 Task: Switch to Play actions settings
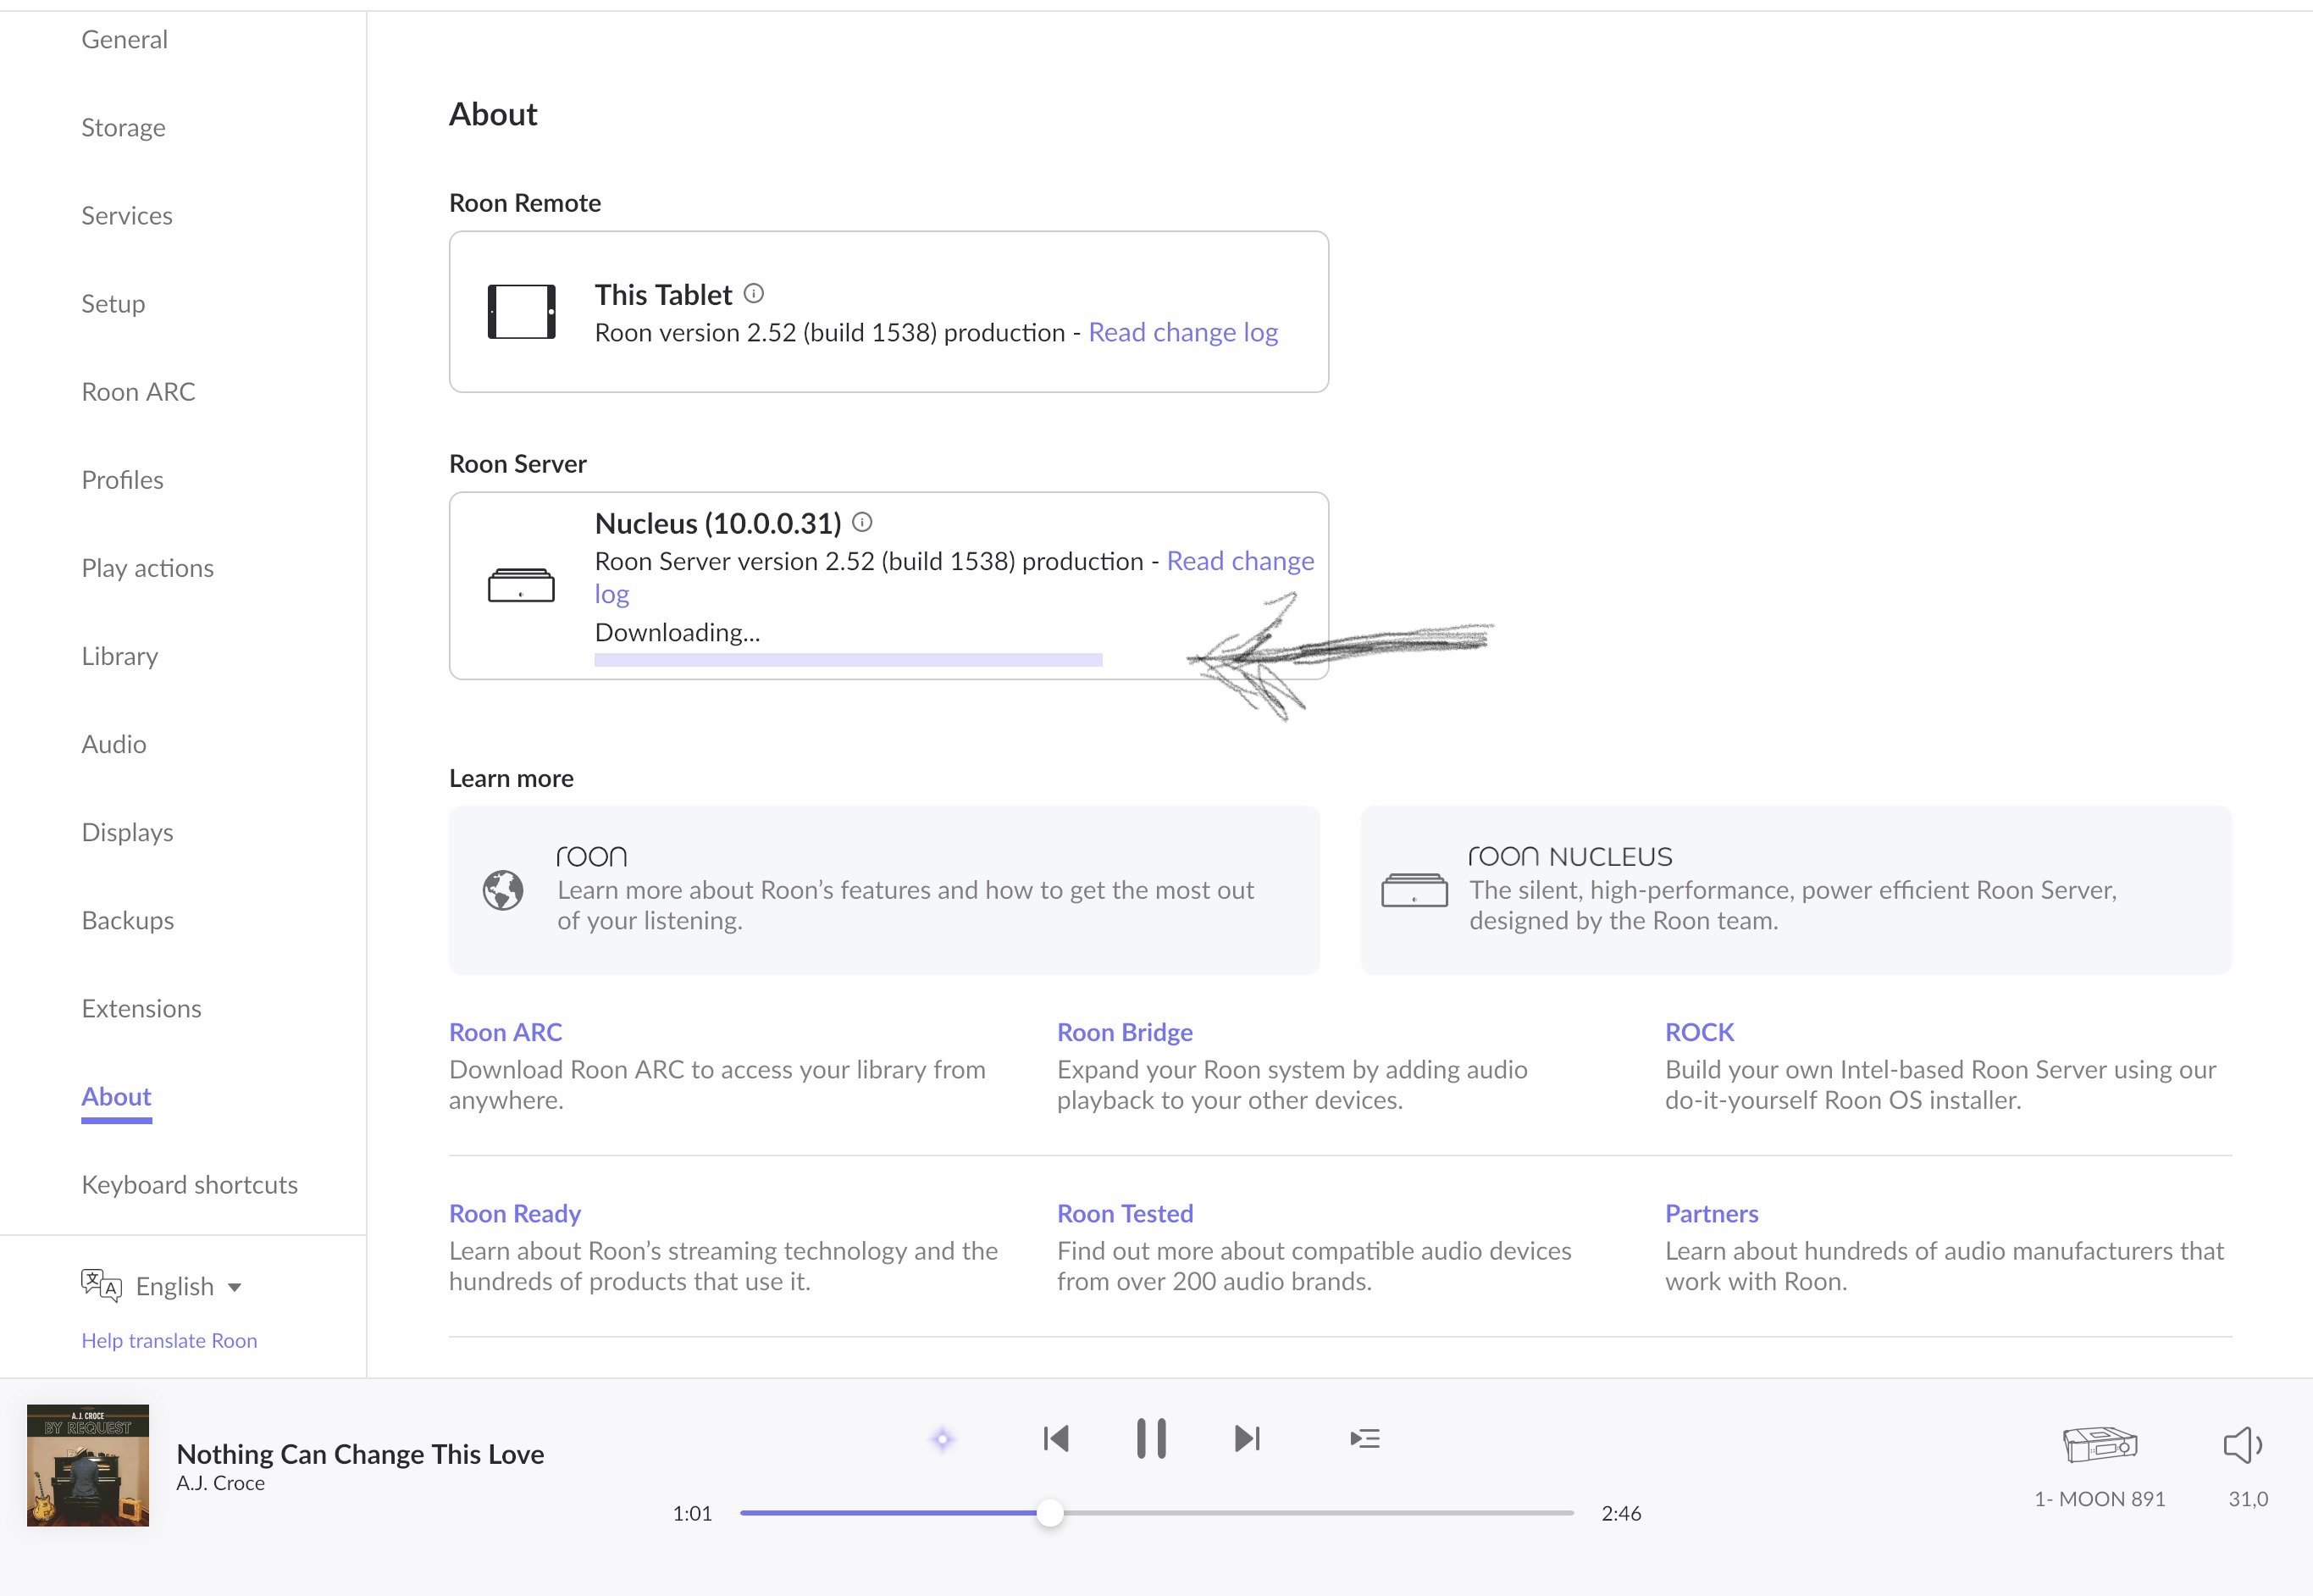(148, 568)
